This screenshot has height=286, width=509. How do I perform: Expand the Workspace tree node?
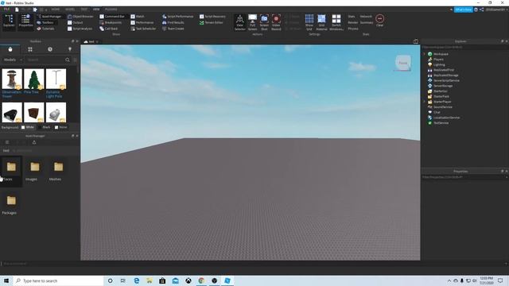pyautogui.click(x=424, y=54)
